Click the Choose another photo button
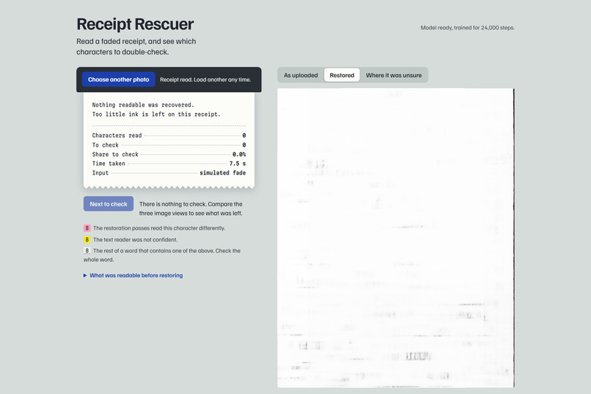 118,79
